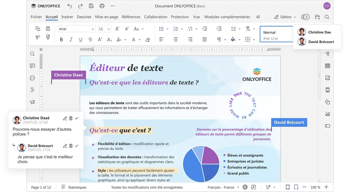Toggle italic formatting

point(71,40)
